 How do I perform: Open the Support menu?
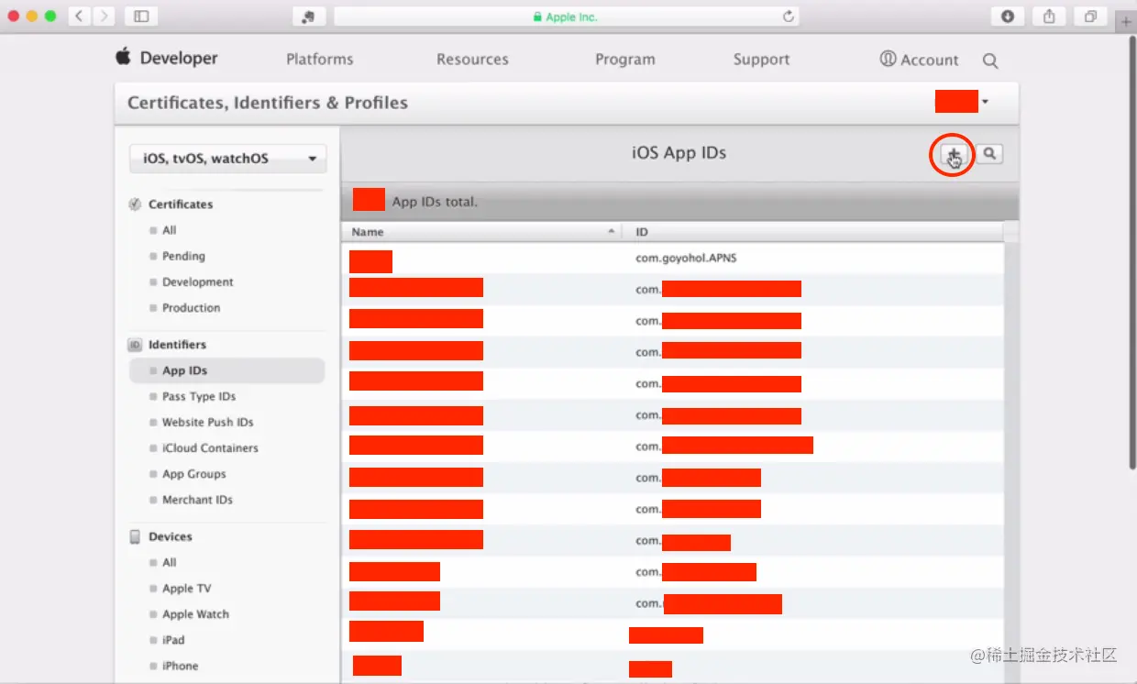coord(761,60)
